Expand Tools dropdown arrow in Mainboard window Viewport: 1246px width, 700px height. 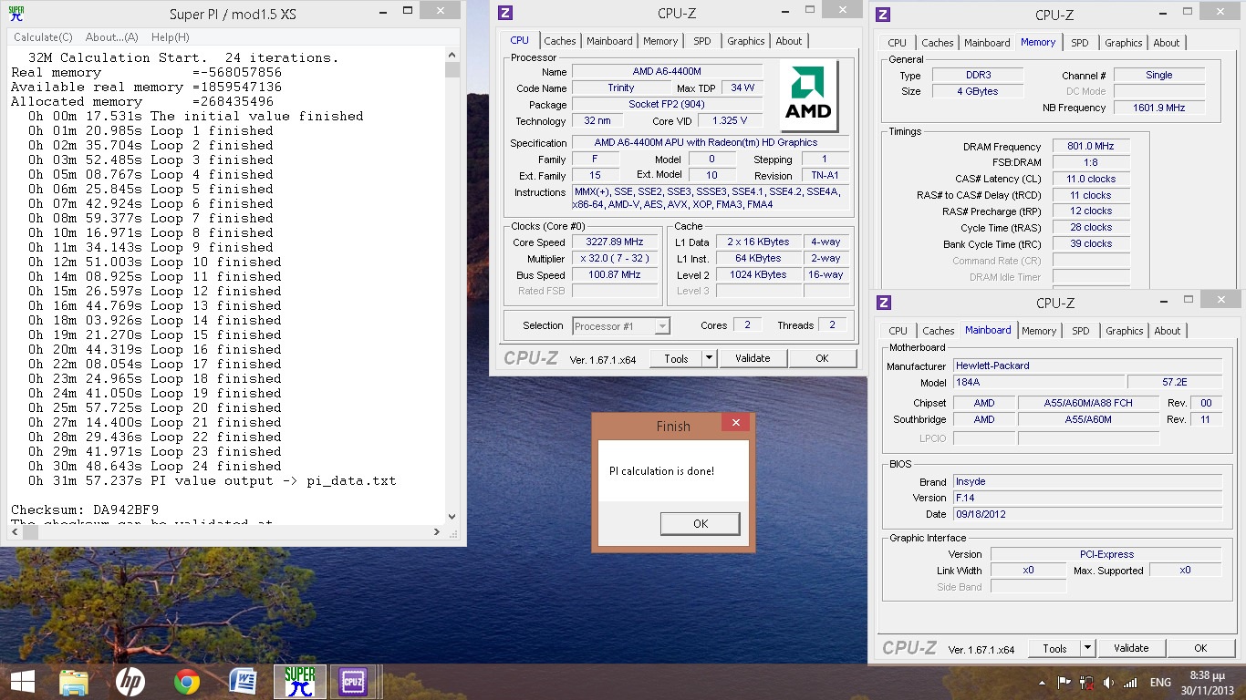point(1087,648)
